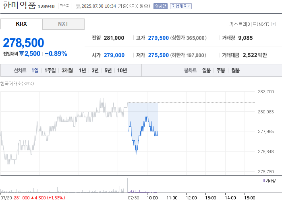Click the 봉차트 label

click(x=190, y=70)
